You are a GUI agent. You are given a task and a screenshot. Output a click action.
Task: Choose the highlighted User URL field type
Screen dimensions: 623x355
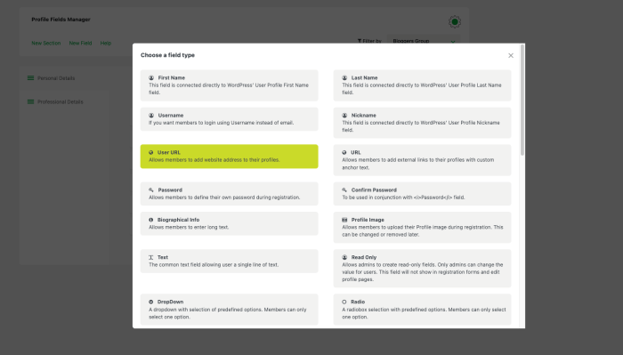[x=229, y=156]
